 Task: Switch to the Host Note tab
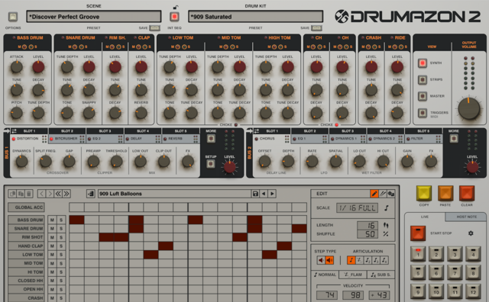466,217
